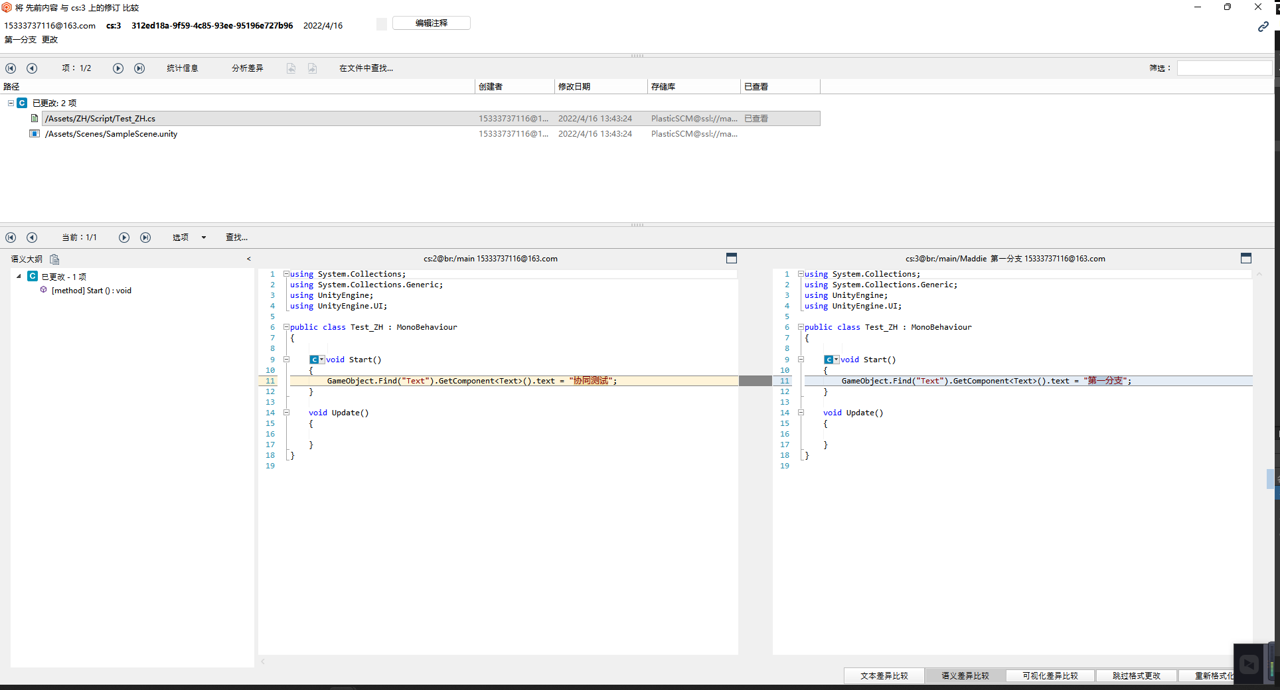Screen dimensions: 1280x690
Task: Maximize the left cs:2 diff pane
Action: [x=732, y=258]
